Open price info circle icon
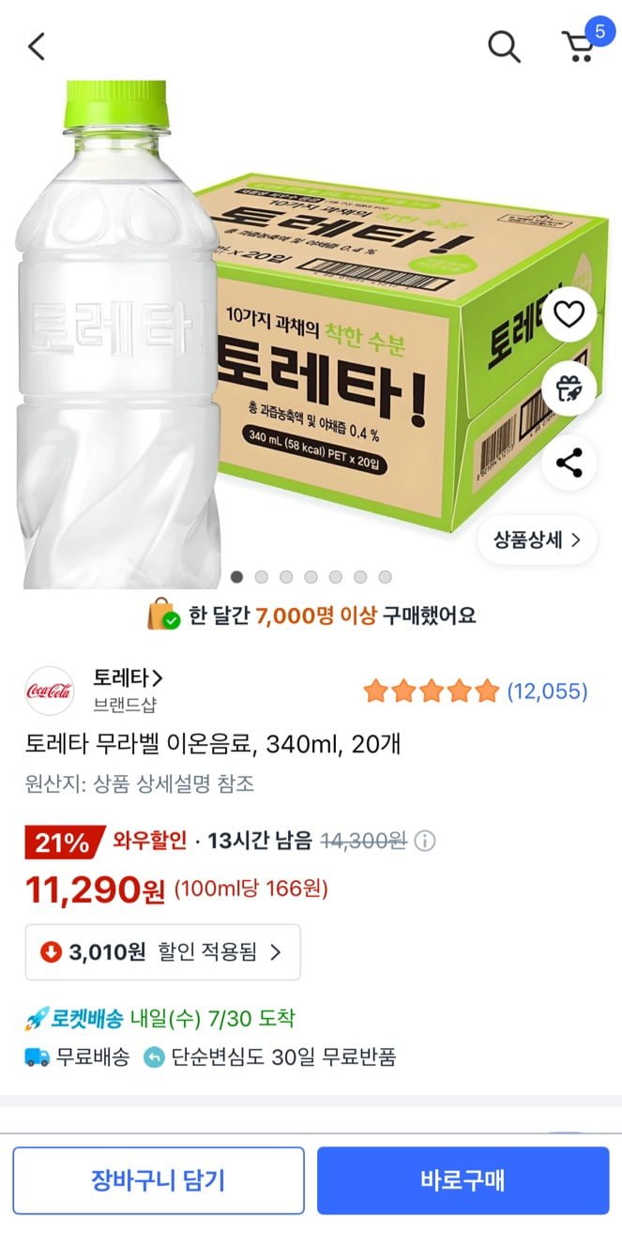 pos(425,841)
